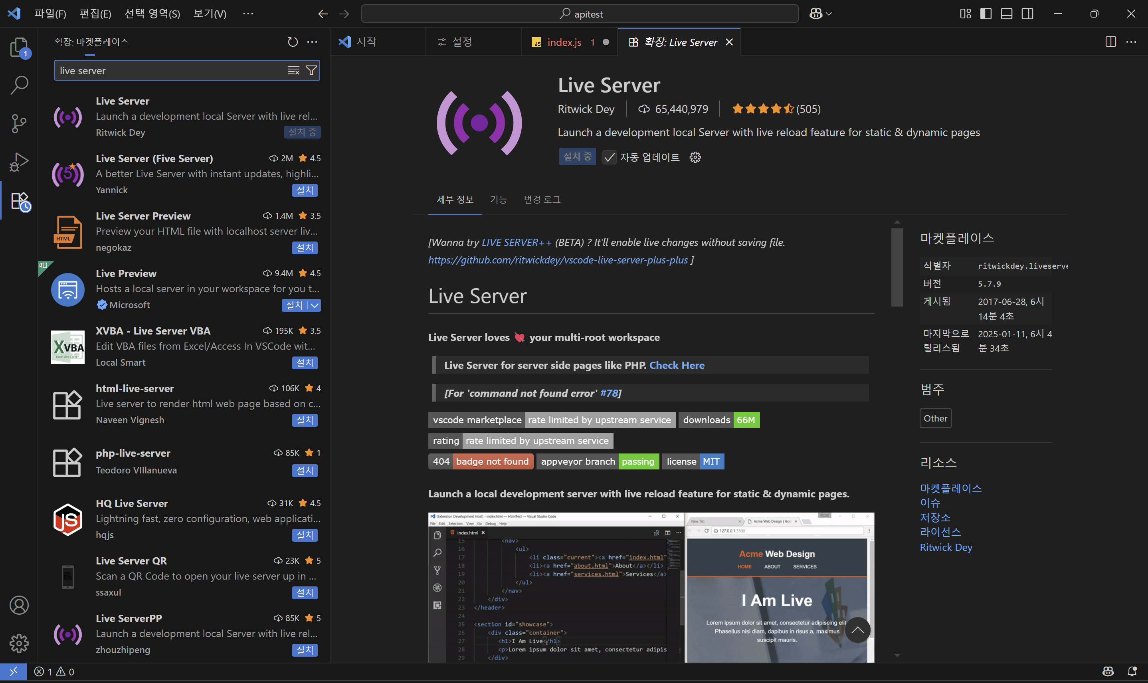Switch to the 변경 로그 tab
This screenshot has width=1148, height=683.
(x=542, y=199)
